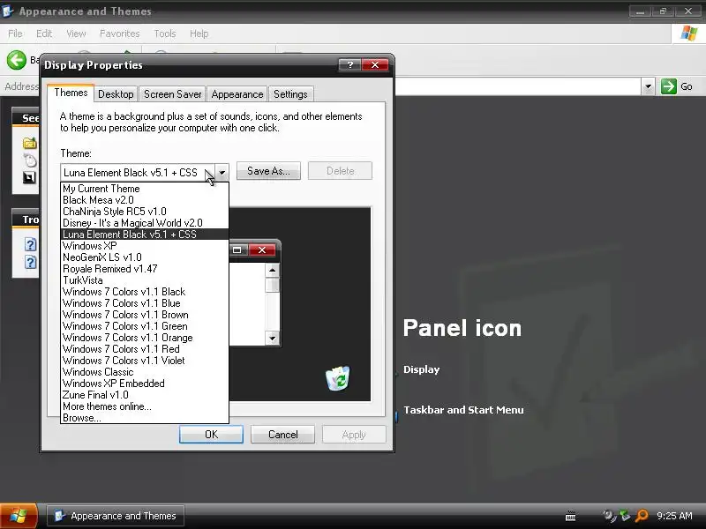This screenshot has height=529, width=706.
Task: Click the folder icon in See Also panel
Action: click(29, 143)
